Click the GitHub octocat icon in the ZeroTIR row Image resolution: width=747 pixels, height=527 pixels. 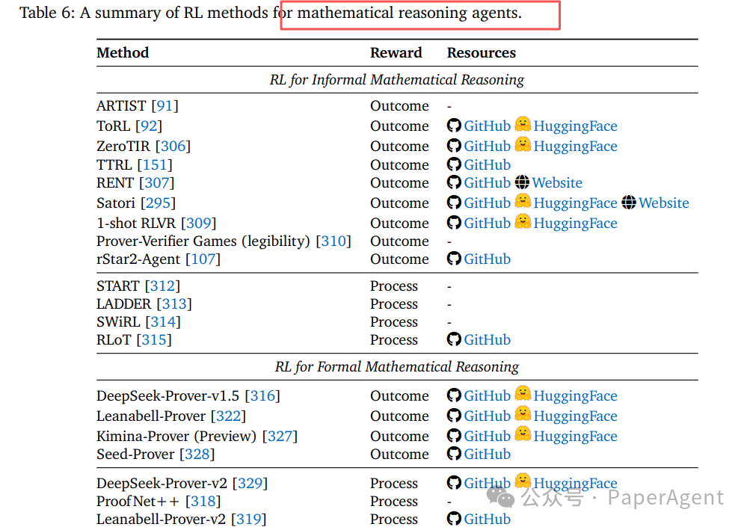coord(454,146)
